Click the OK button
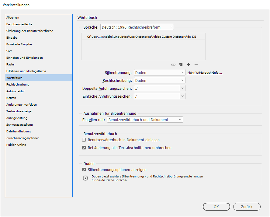The width and height of the screenshot is (270, 217). click(216, 207)
